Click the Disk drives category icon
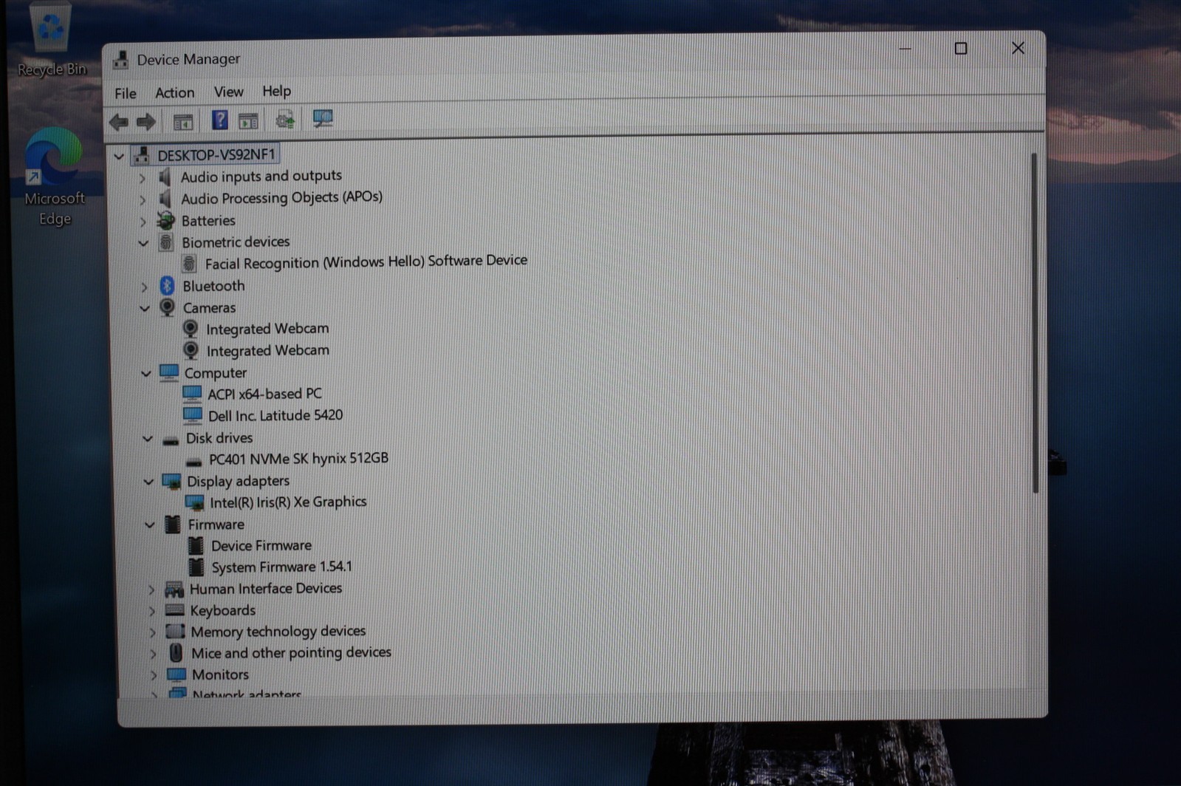The image size is (1181, 786). click(171, 440)
